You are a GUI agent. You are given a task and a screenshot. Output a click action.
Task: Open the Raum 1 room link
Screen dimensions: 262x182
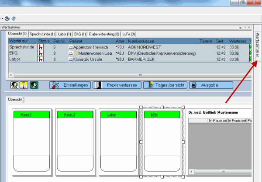(32, 115)
